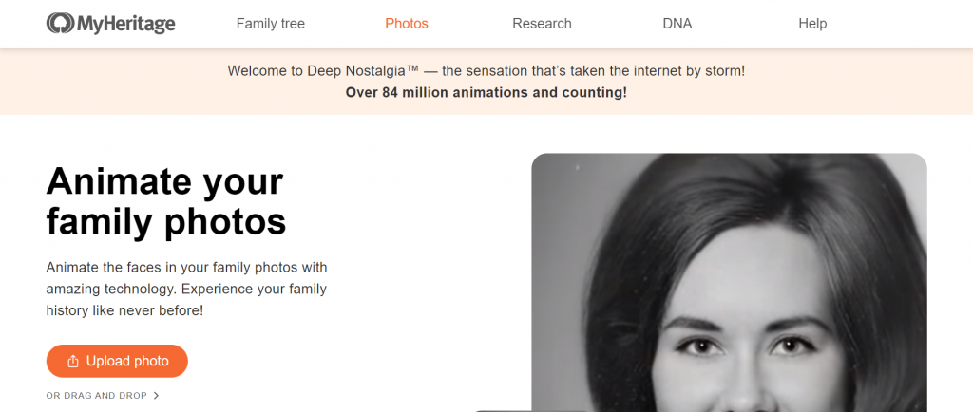973x412 pixels.
Task: Click the amazing technology description line
Action: coord(186,289)
